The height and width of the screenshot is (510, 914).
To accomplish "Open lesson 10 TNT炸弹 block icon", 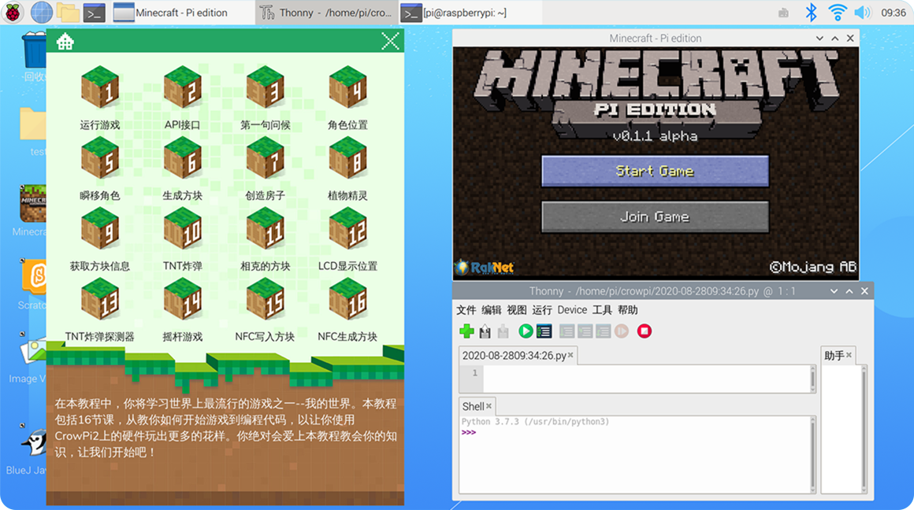I will pos(183,228).
